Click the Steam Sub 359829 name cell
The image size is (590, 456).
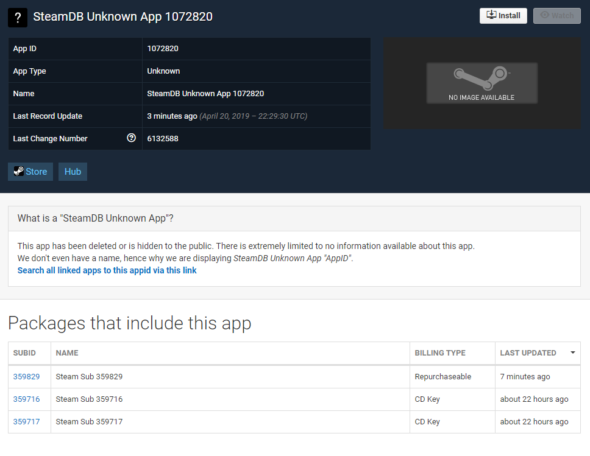(x=230, y=377)
